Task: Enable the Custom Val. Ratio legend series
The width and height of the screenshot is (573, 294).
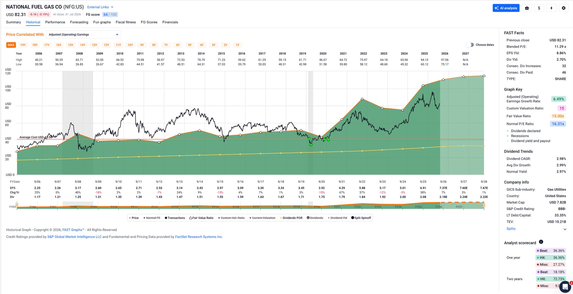Action: [231, 218]
